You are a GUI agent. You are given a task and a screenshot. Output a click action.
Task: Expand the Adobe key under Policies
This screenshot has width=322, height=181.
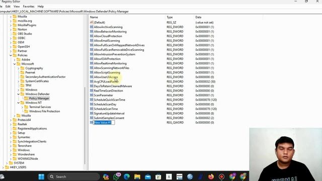15,60
